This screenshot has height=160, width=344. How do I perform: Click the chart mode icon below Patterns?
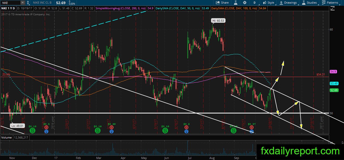click(x=333, y=9)
